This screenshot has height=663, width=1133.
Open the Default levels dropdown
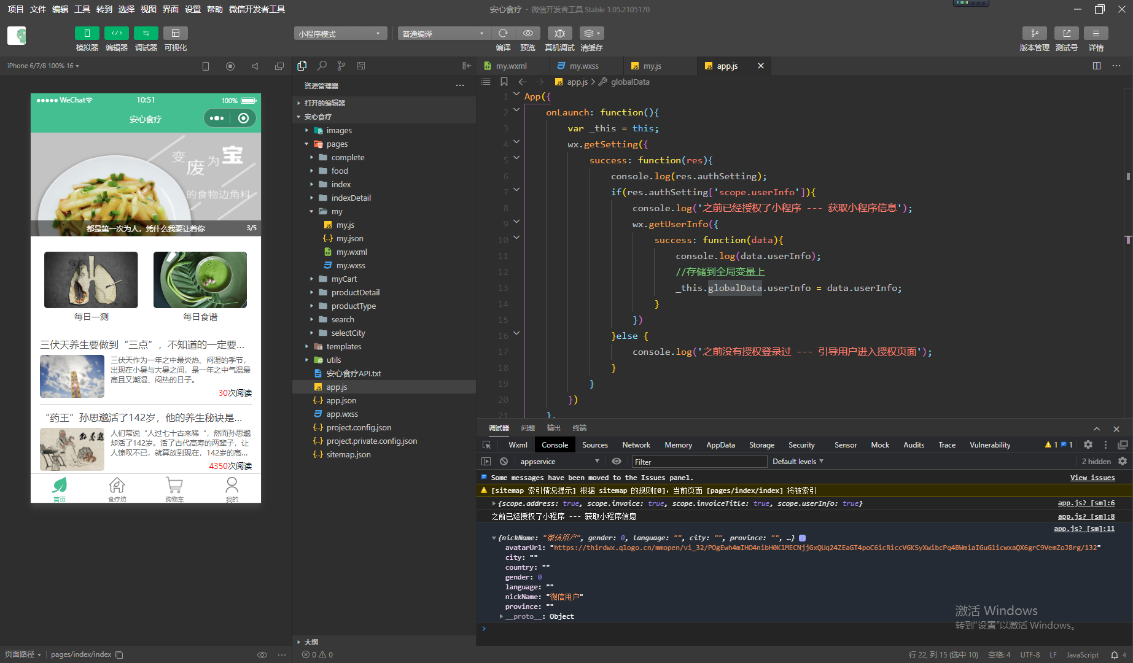[x=798, y=461]
